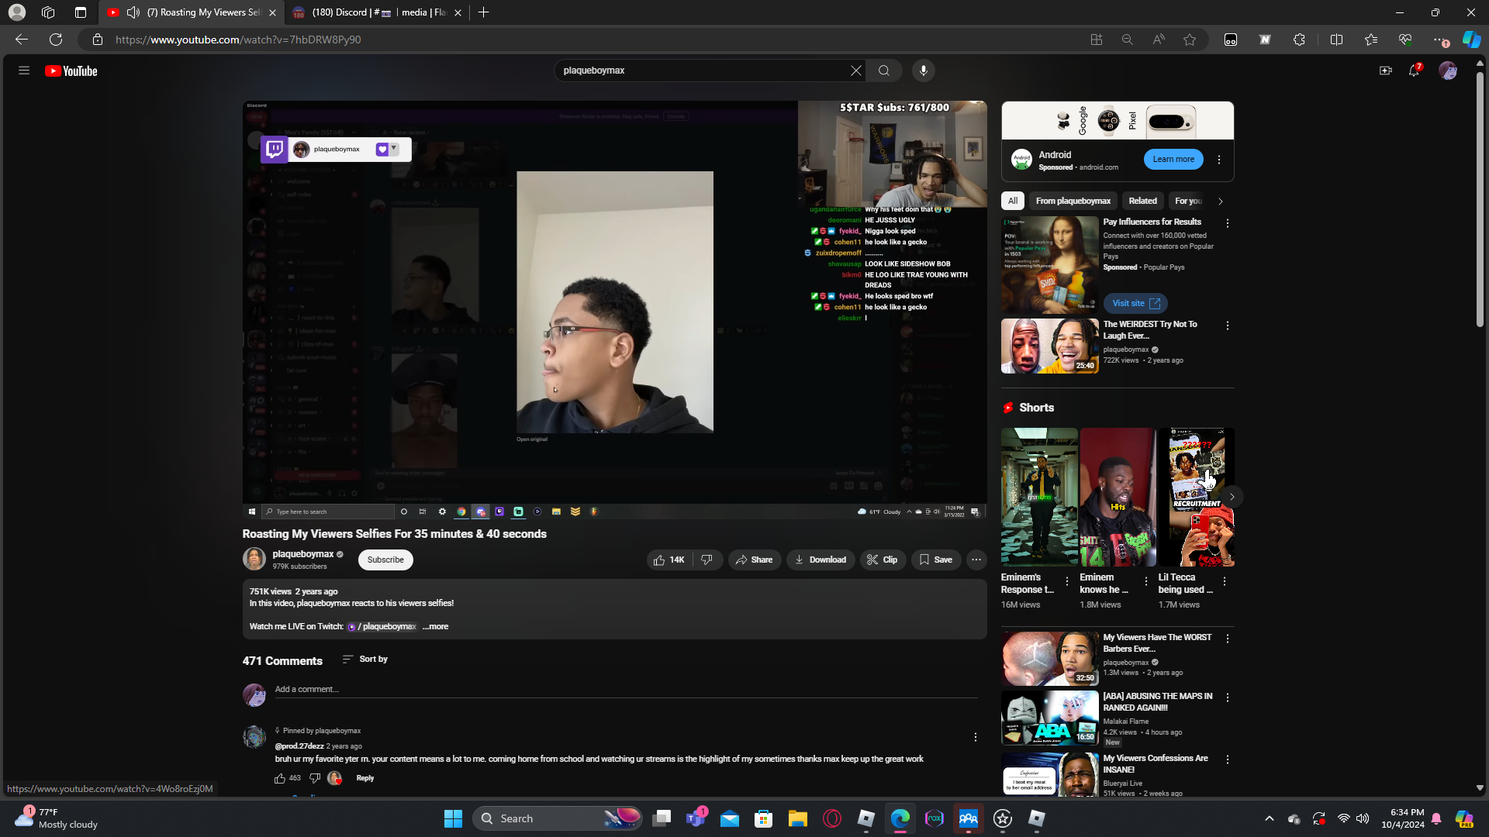Open Edge zoom out magnifier

pyautogui.click(x=1128, y=40)
